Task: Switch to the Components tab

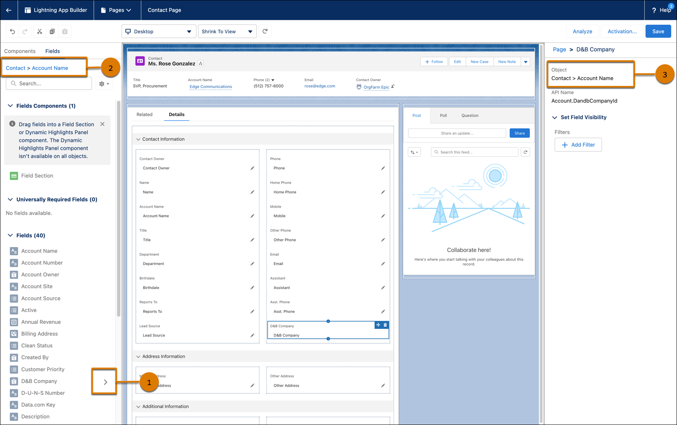Action: 20,51
